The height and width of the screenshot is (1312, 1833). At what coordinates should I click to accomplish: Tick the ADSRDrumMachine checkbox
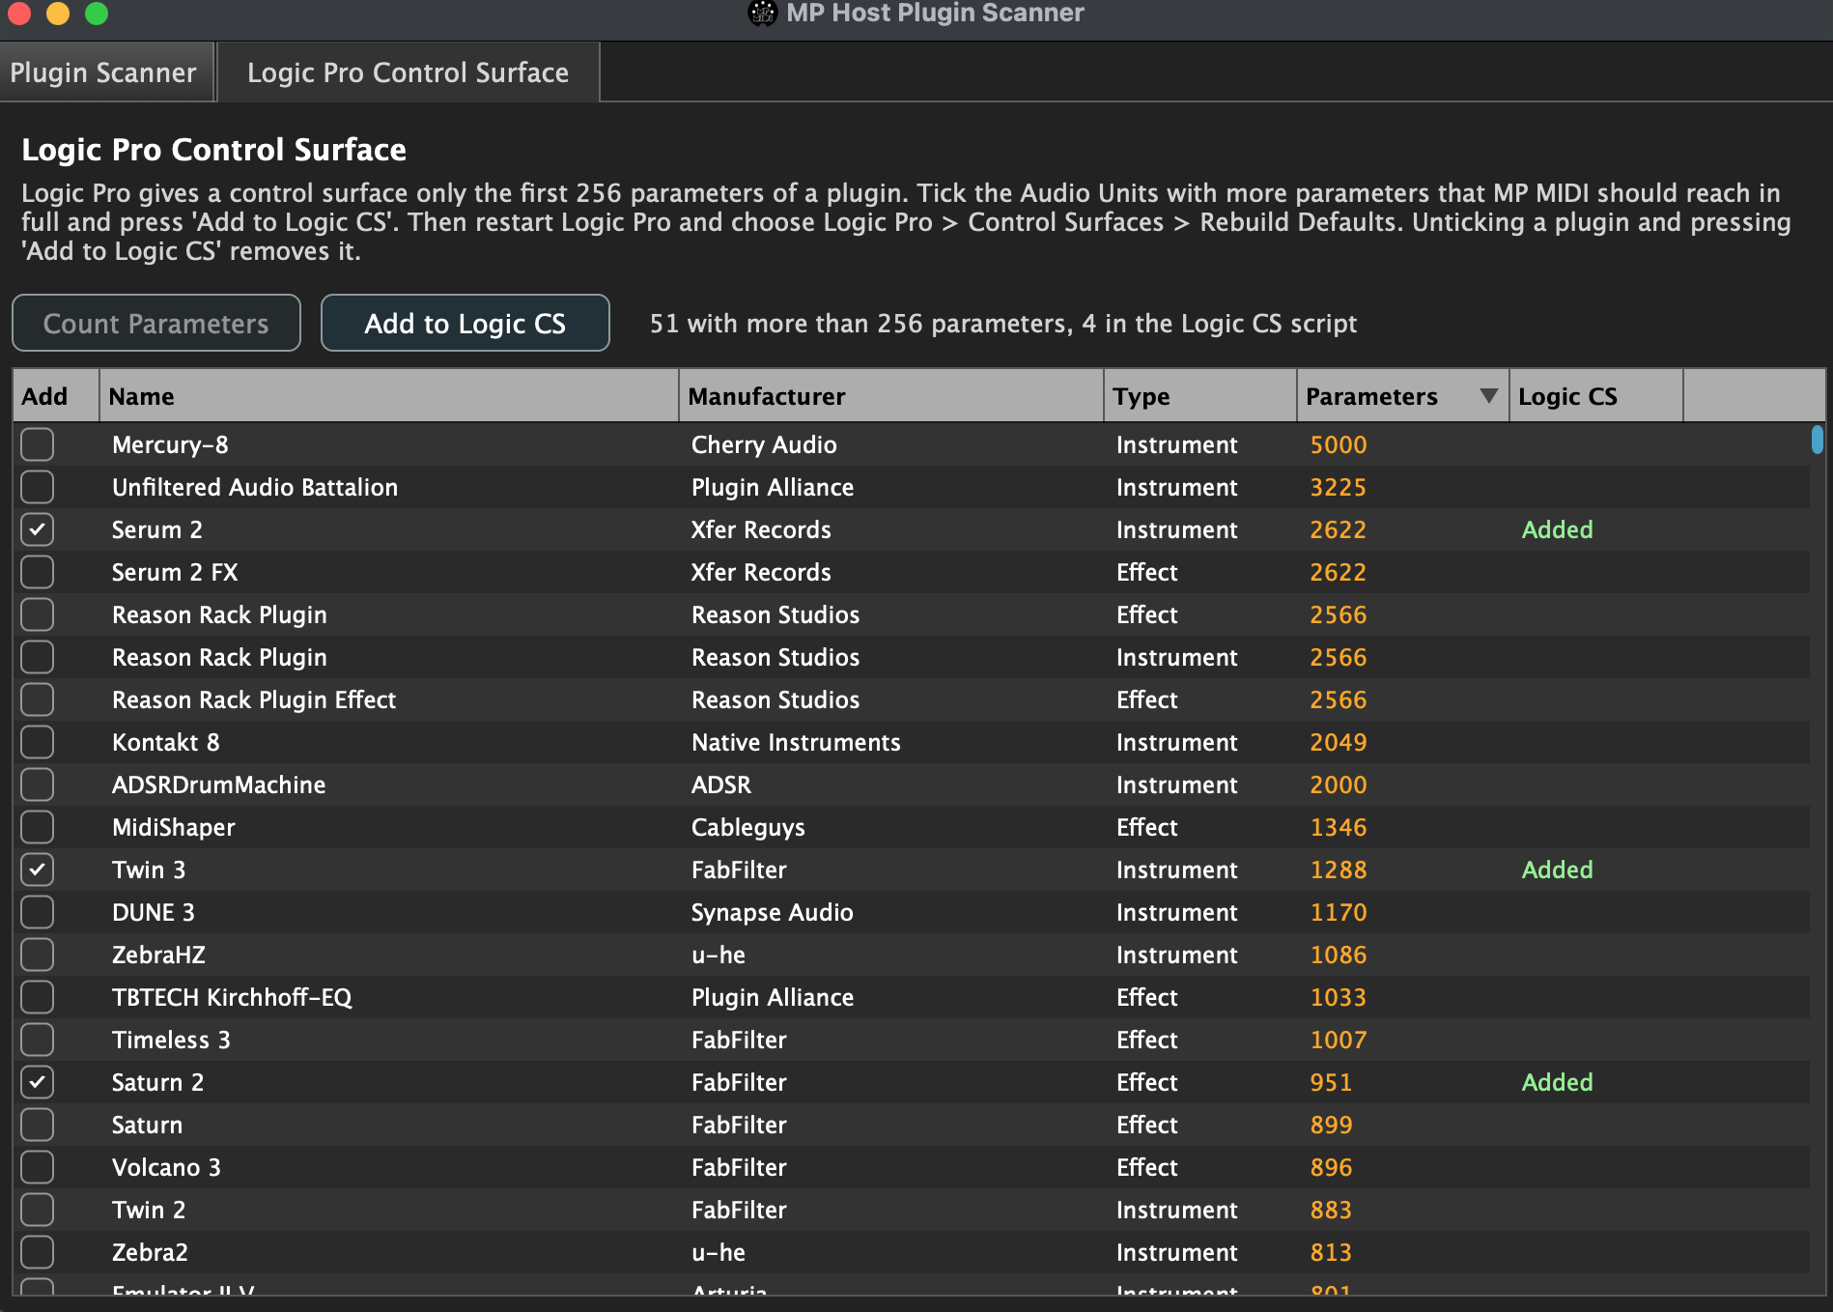coord(38,784)
